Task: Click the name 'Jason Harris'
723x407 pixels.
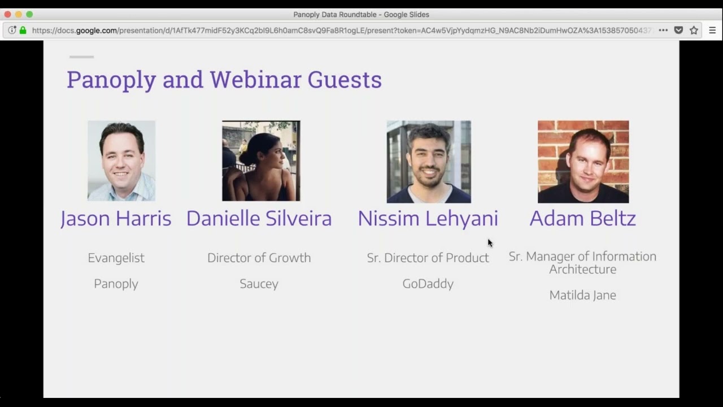Action: [116, 219]
